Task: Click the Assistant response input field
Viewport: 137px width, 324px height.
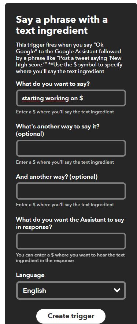Action: click(71, 241)
